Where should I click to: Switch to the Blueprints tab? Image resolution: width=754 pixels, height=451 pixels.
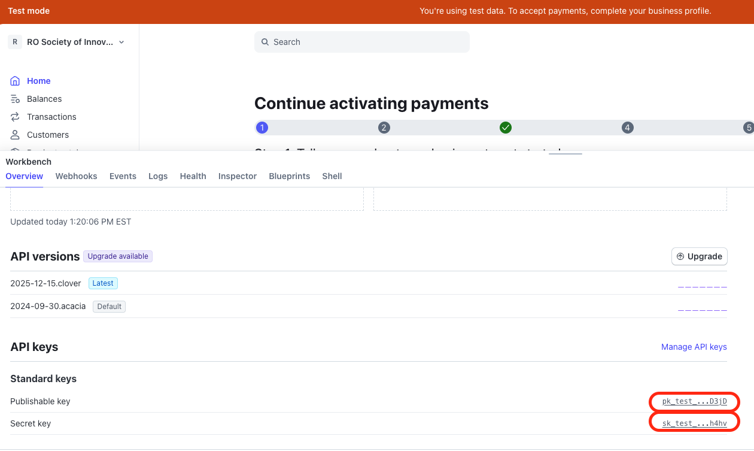[290, 176]
